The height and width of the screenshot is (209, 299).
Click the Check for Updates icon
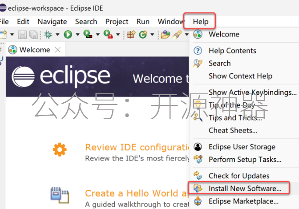[x=198, y=176]
